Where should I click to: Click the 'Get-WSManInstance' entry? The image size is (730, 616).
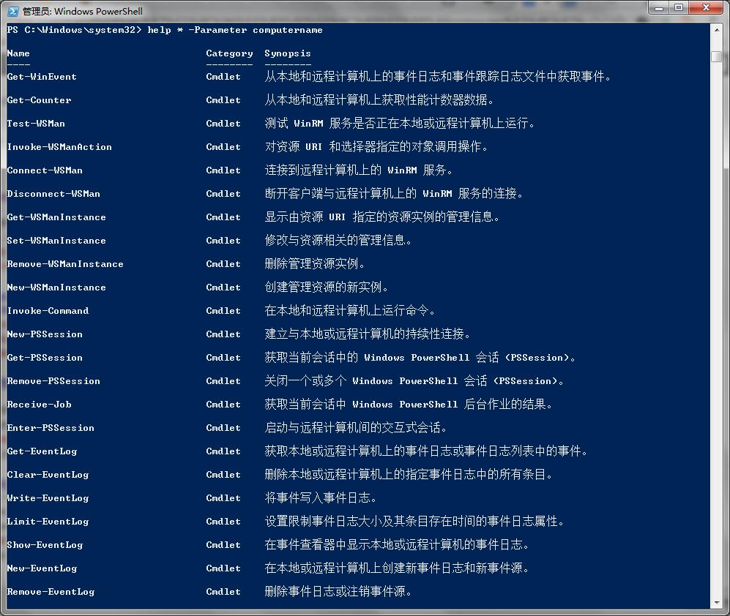tap(56, 217)
